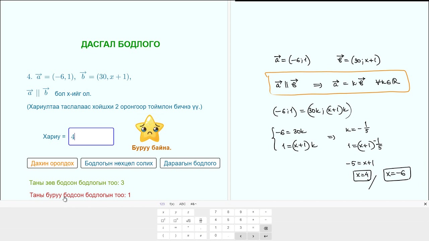Tap digit 2 on keypad
Screen dimensions: 429x241
pos(228,228)
